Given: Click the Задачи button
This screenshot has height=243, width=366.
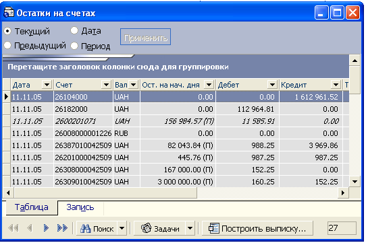Looking at the screenshot, I should 160,228.
